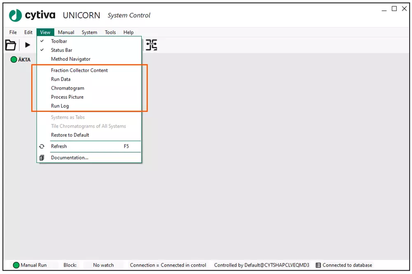This screenshot has height=274, width=412.
Task: Click Restore to Default
Action: click(70, 135)
